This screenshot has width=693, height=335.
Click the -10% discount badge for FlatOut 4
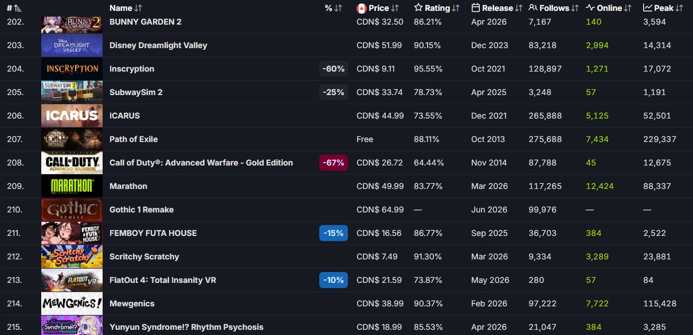coord(334,280)
